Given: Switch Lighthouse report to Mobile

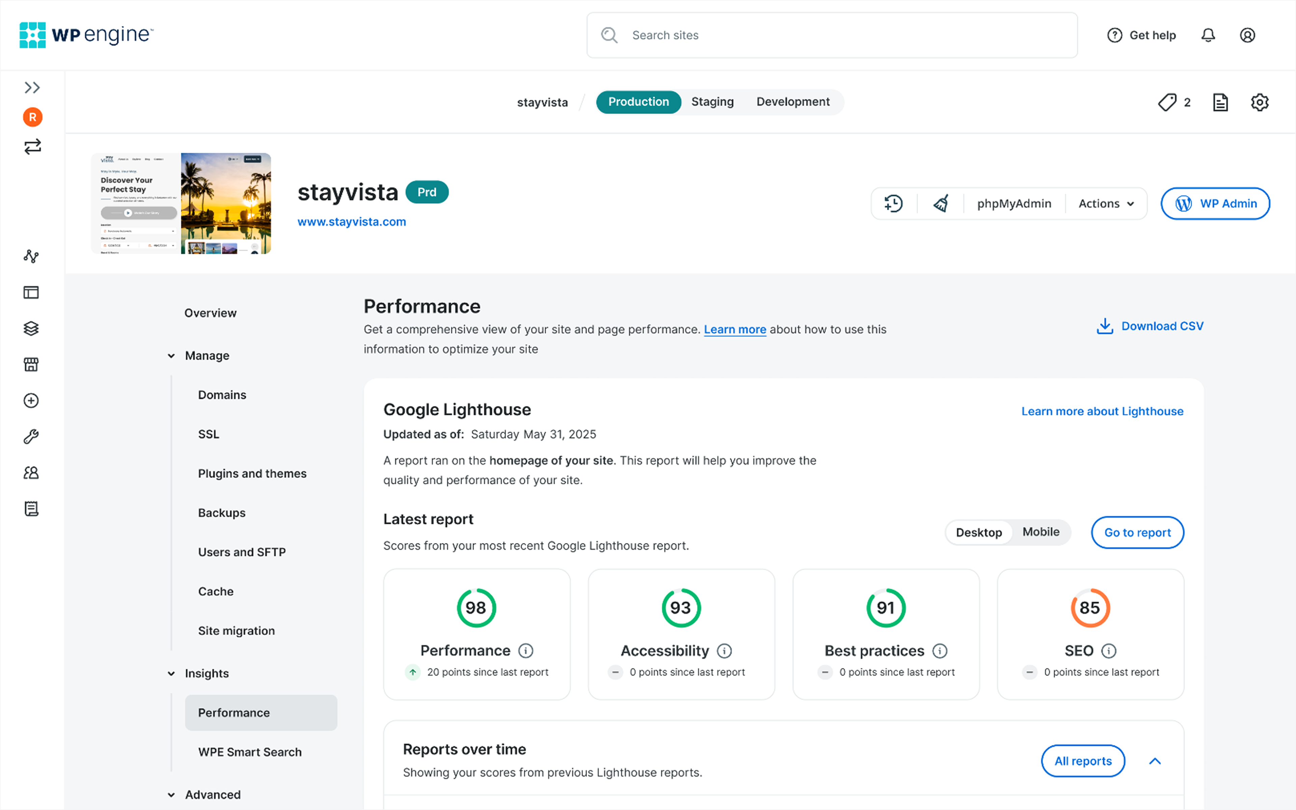Looking at the screenshot, I should (x=1041, y=532).
